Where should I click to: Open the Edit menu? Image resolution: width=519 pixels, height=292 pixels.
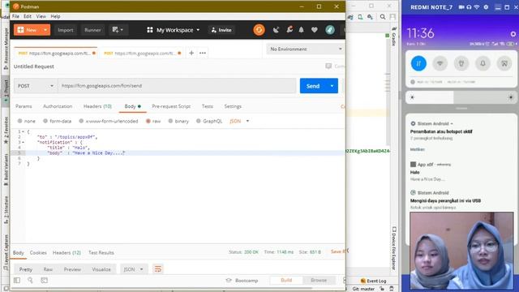click(27, 16)
